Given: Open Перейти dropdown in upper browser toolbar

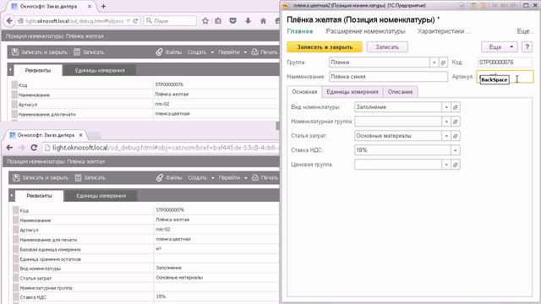Looking at the screenshot, I should (232, 52).
